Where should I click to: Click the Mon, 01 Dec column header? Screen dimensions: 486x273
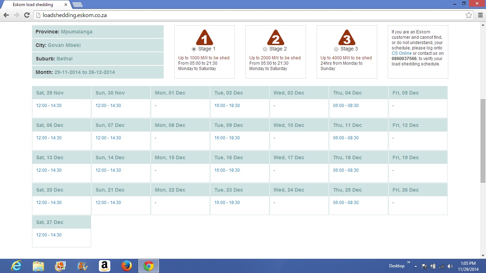(180, 93)
